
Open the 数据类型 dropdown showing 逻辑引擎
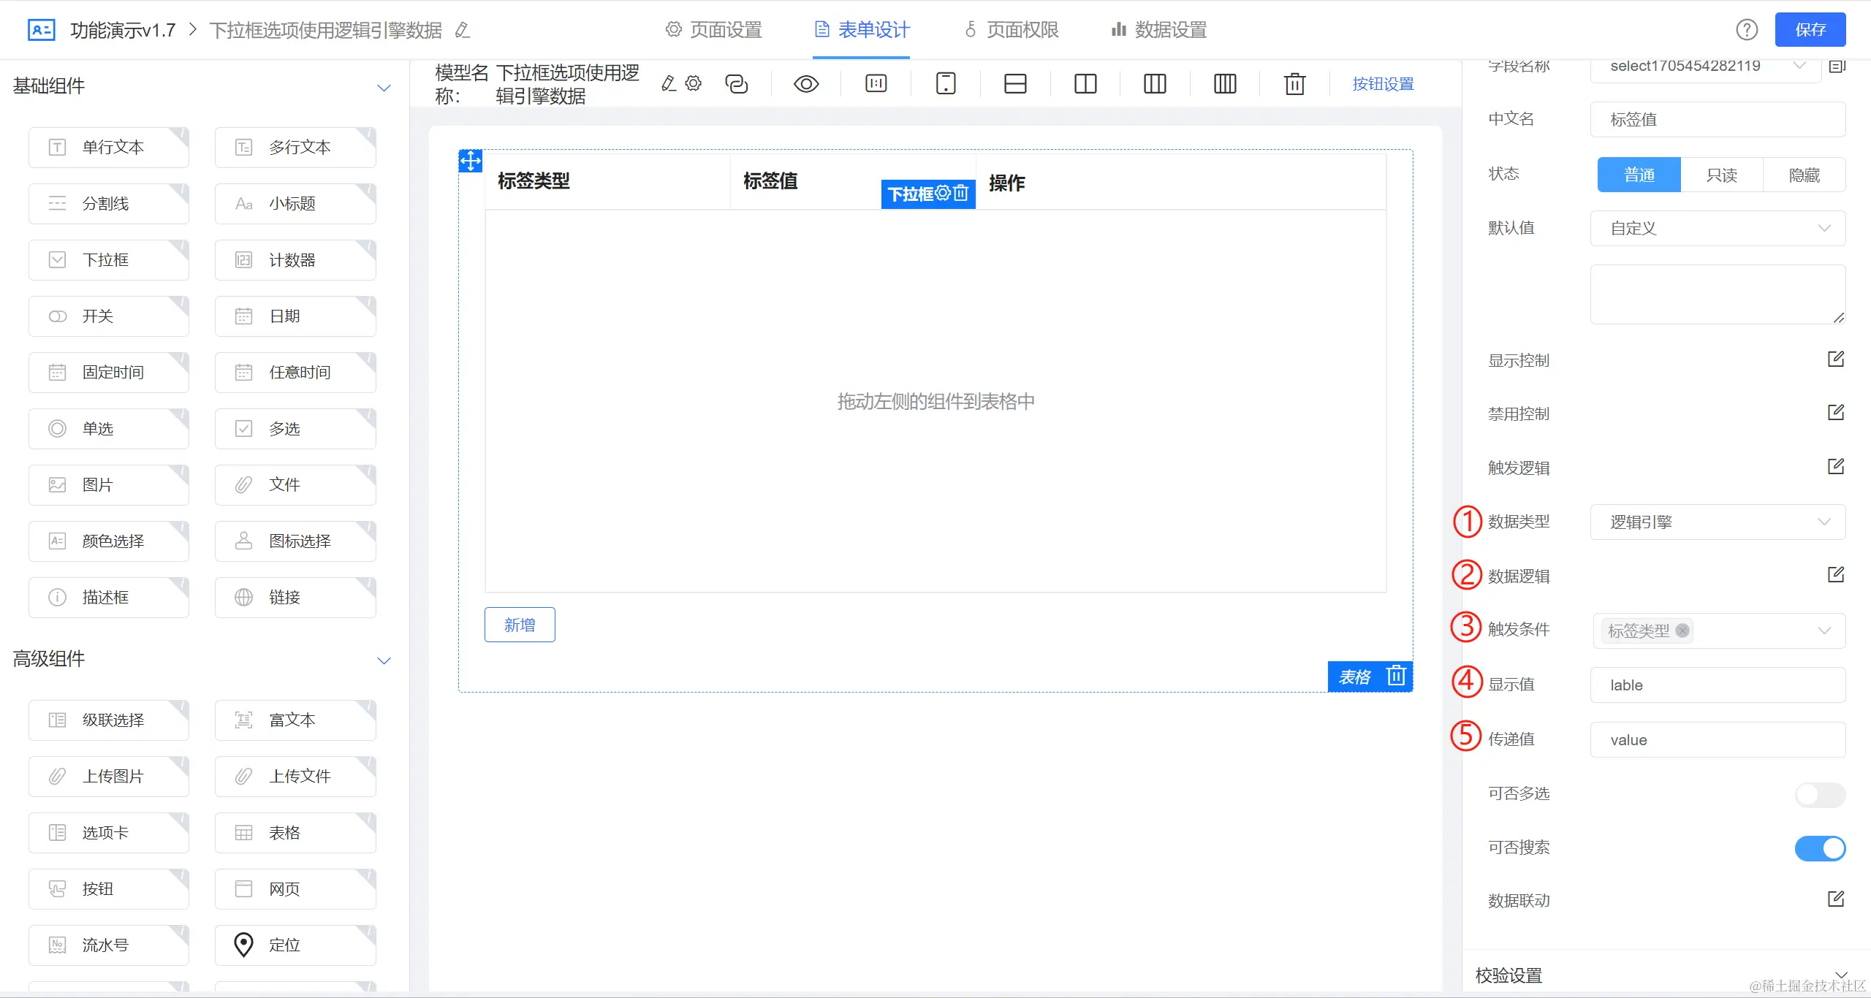tap(1717, 522)
